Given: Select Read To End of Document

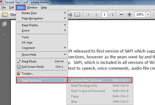Looking at the screenshot, I should point(100,91).
